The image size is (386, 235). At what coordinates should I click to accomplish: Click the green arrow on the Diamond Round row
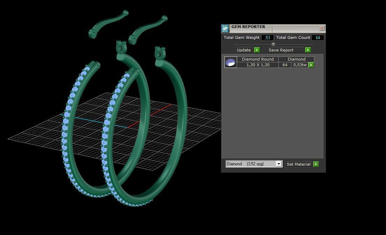click(x=311, y=65)
